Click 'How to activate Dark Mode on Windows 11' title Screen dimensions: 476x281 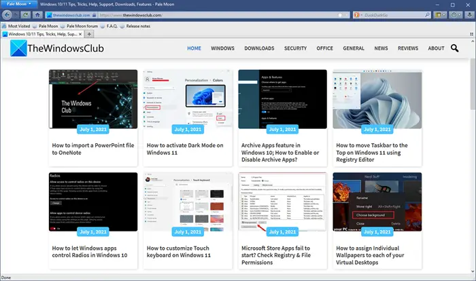pos(185,149)
